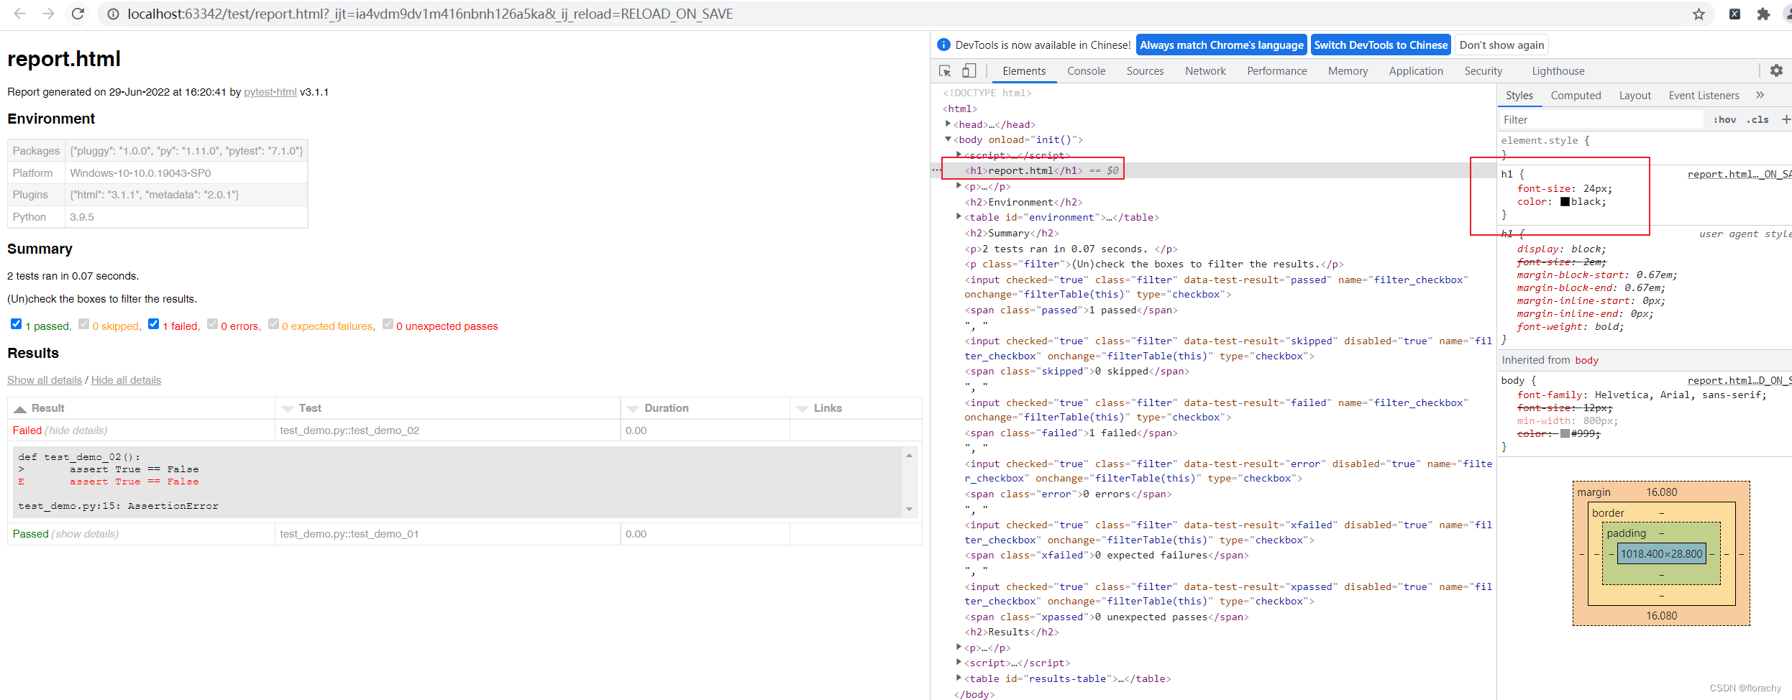Expand the results-table node
The width and height of the screenshot is (1792, 700).
959,678
